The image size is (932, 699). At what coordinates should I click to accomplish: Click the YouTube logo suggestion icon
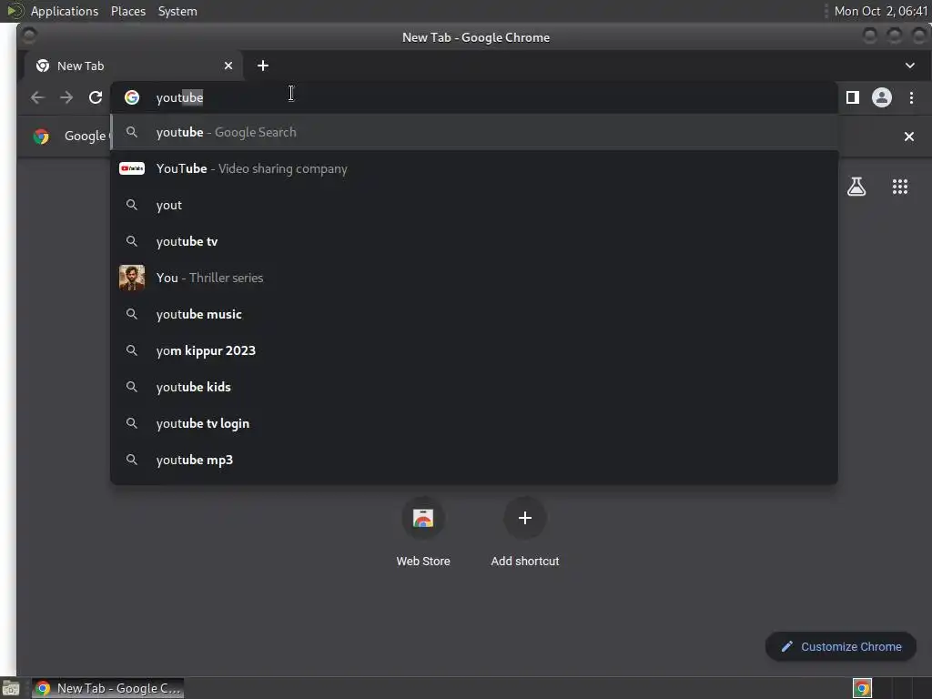pyautogui.click(x=132, y=168)
